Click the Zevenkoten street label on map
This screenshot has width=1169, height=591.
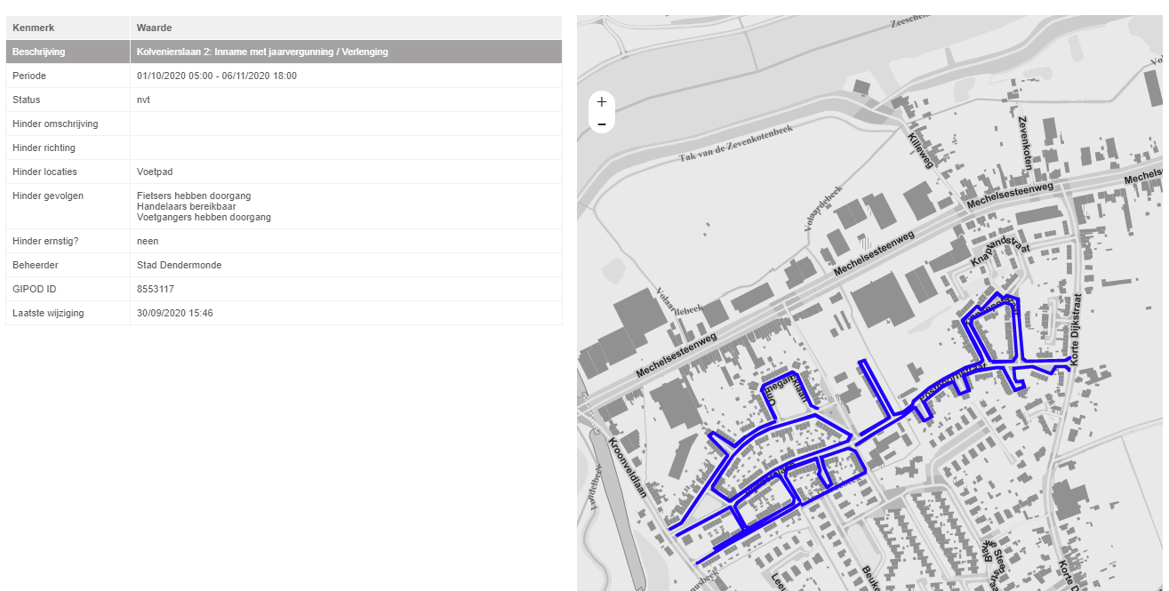coord(1025,142)
